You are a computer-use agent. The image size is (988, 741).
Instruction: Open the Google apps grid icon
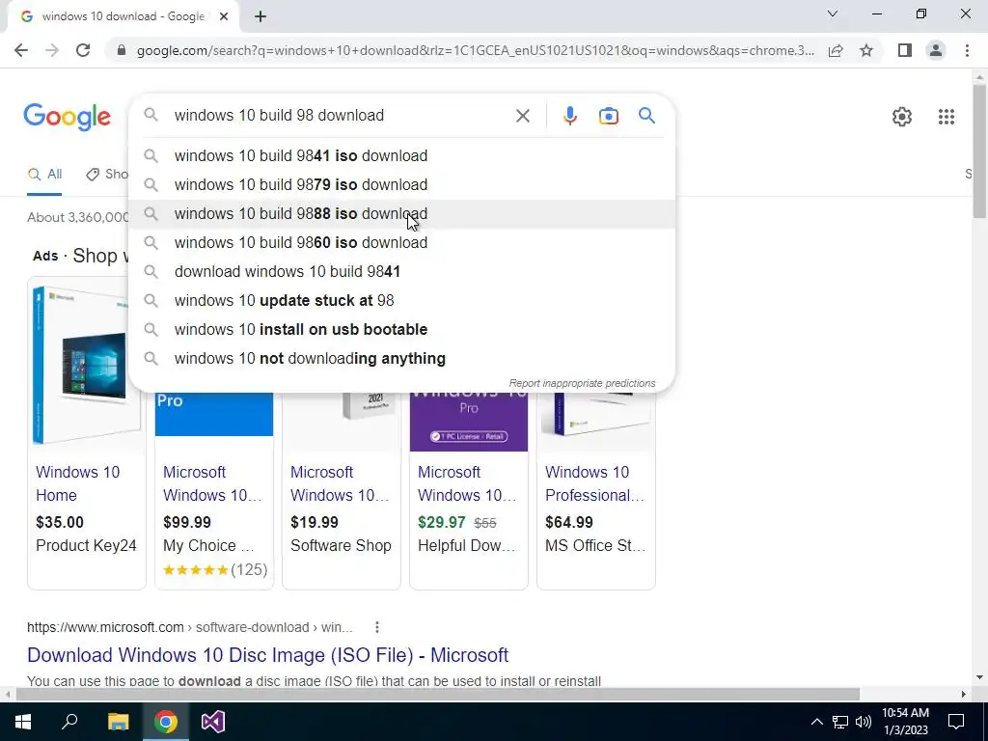[x=946, y=117]
